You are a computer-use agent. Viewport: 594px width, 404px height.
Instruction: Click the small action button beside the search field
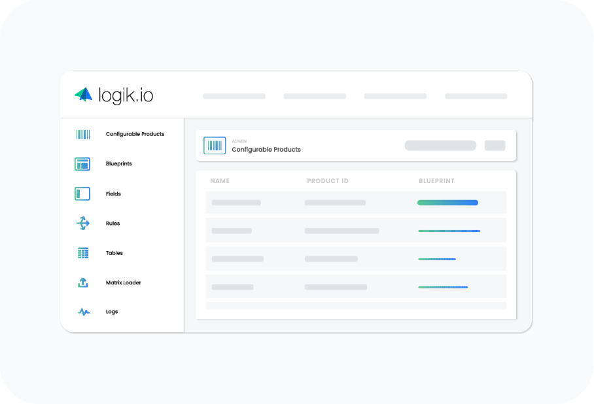click(495, 145)
